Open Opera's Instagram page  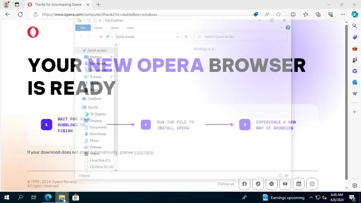pos(312,184)
